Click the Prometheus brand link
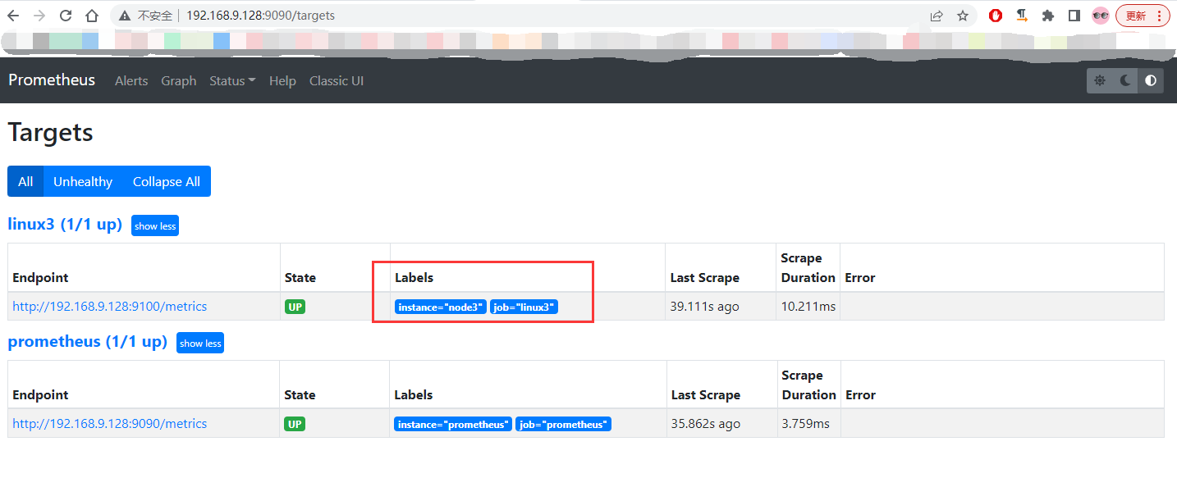 (x=52, y=80)
